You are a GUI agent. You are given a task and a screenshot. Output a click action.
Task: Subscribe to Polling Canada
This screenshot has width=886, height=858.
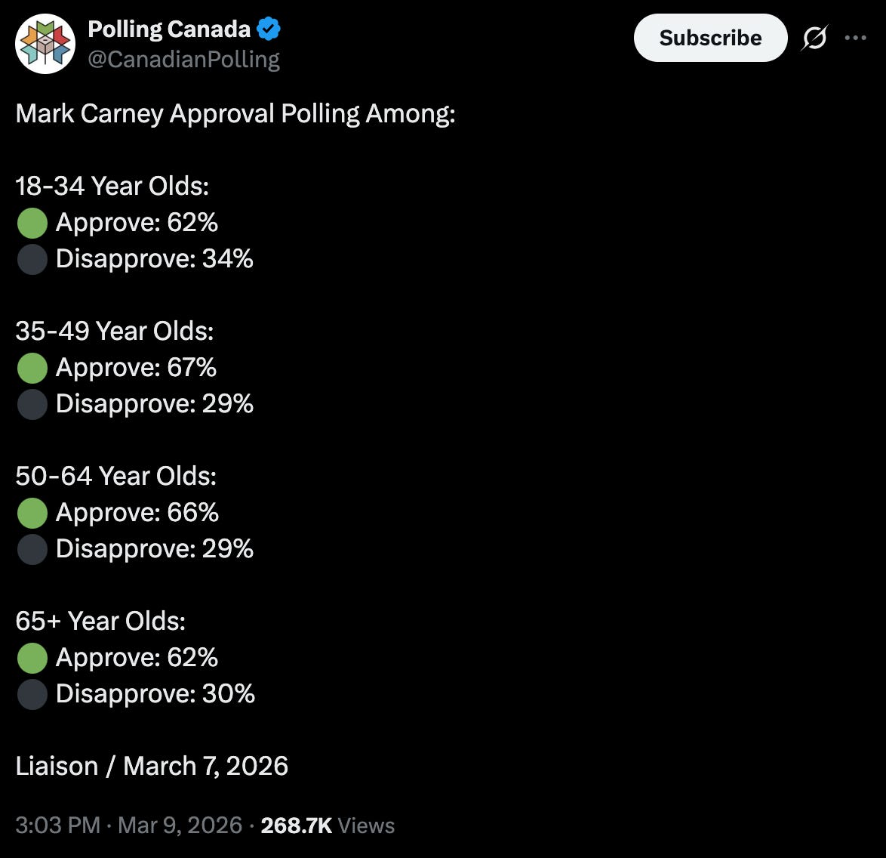(710, 38)
